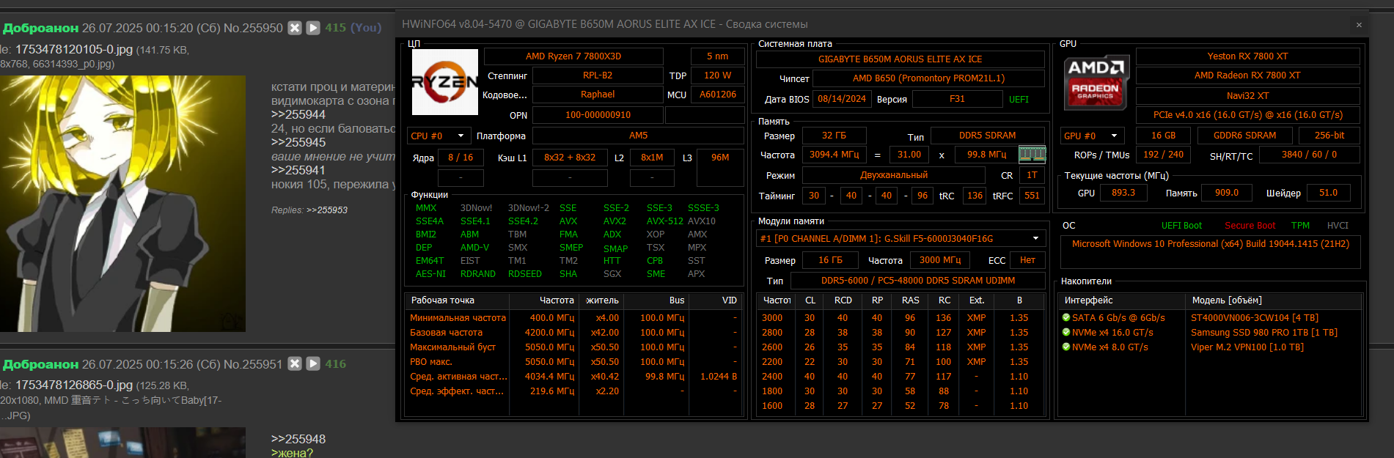Click the UEFI Boot indicator
The image size is (1394, 458).
(1181, 226)
